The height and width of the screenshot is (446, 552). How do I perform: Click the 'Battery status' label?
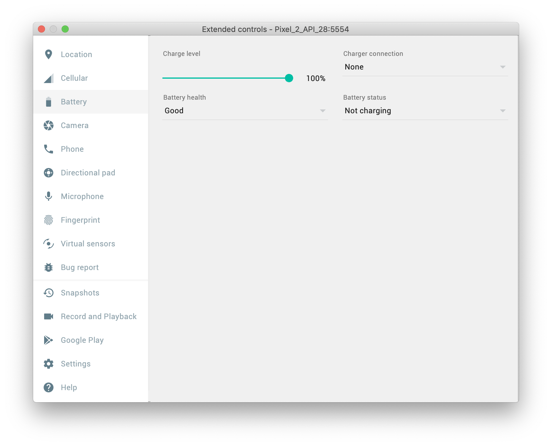click(x=365, y=97)
